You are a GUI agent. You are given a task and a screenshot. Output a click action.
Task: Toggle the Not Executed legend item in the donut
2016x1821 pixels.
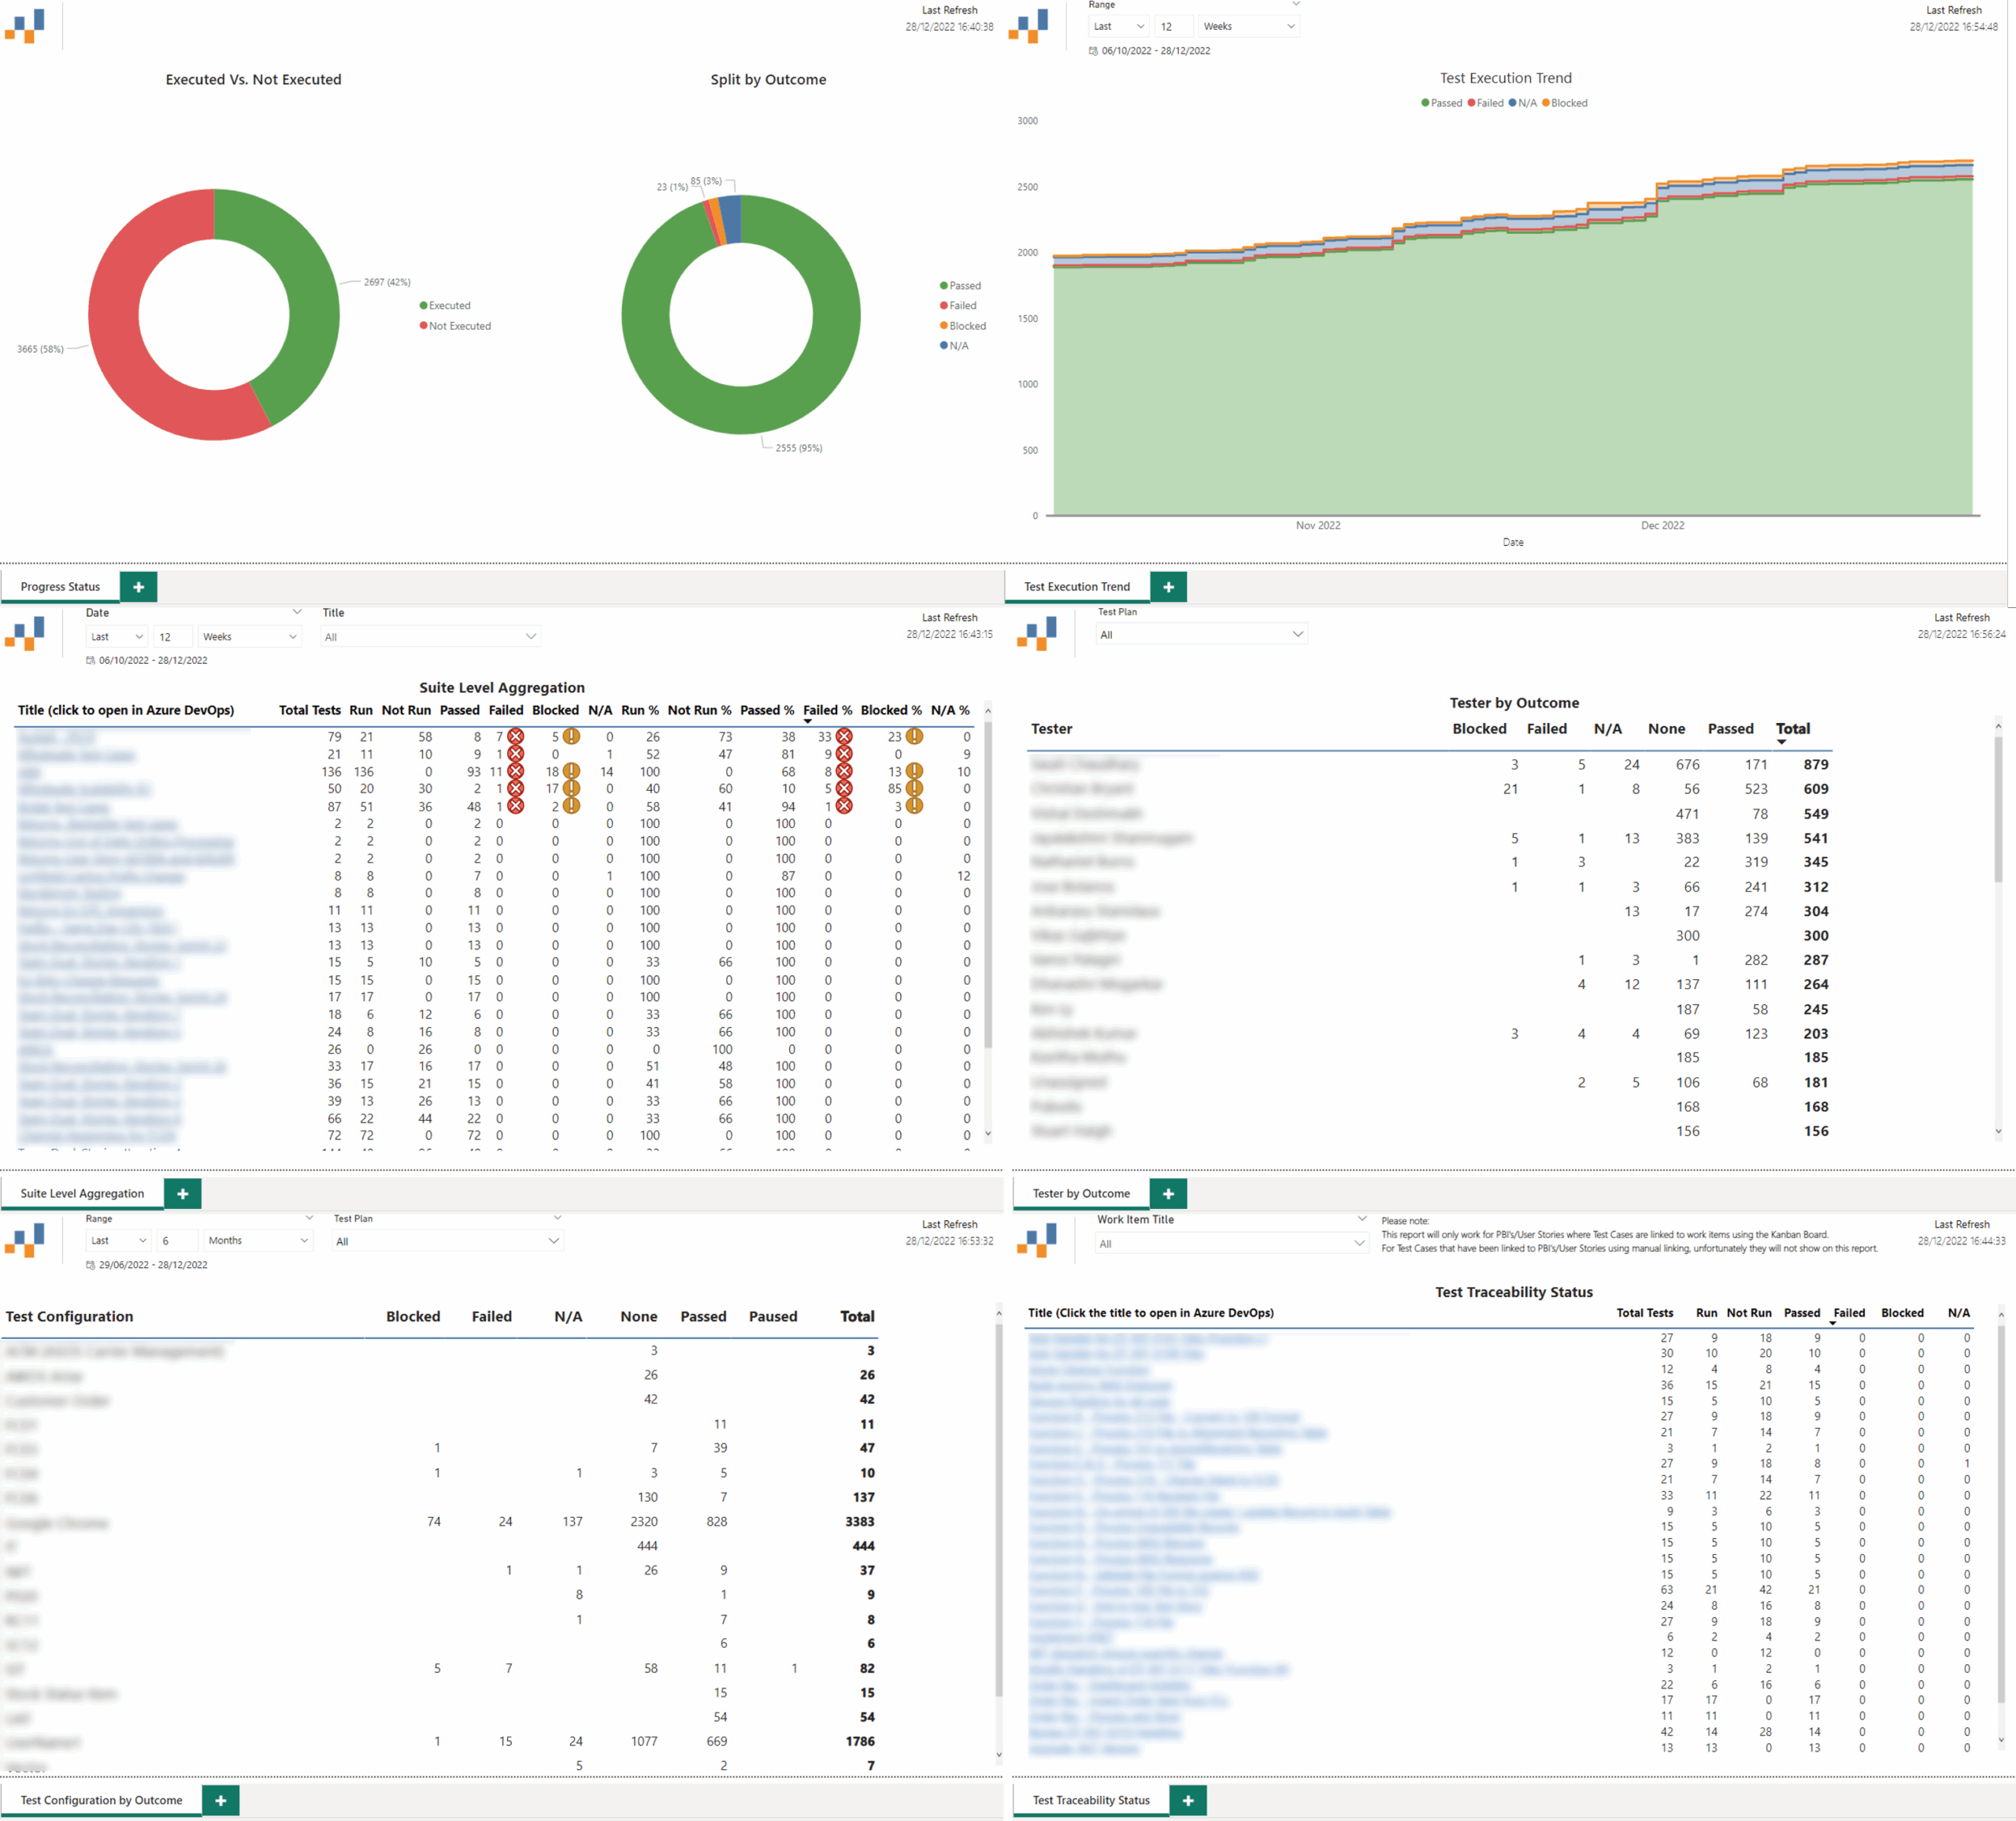456,325
